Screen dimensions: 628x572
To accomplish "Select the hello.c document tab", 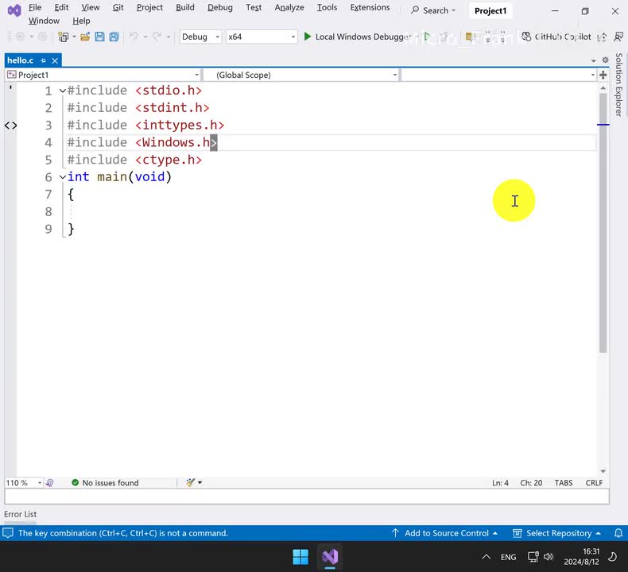I will (x=20, y=60).
